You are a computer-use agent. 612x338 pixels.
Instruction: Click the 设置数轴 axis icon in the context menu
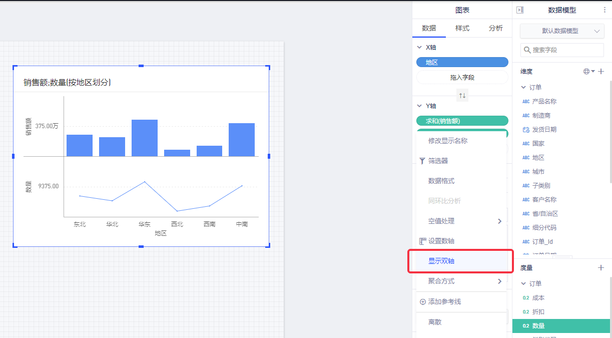[422, 241]
